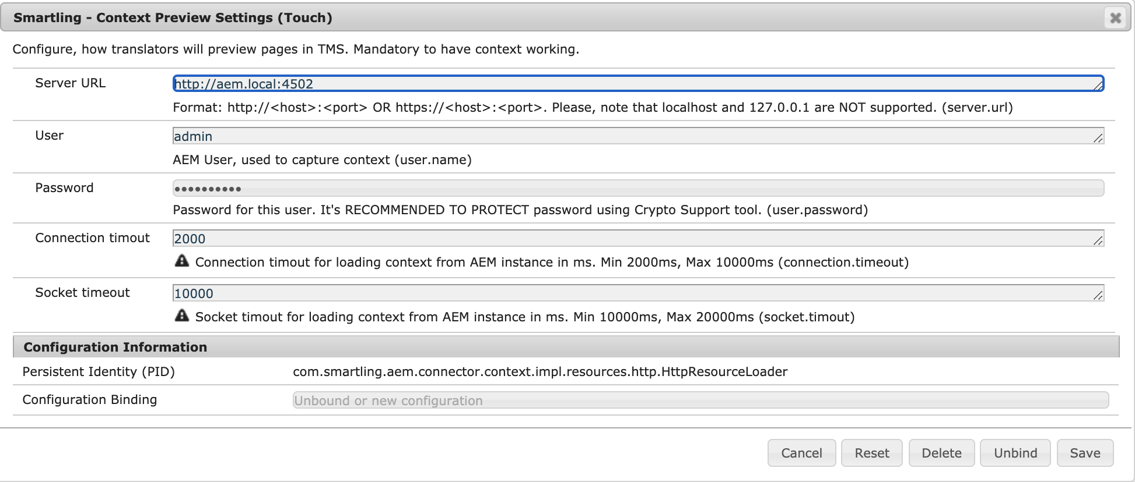
Task: Save the context preview settings
Action: (x=1085, y=453)
